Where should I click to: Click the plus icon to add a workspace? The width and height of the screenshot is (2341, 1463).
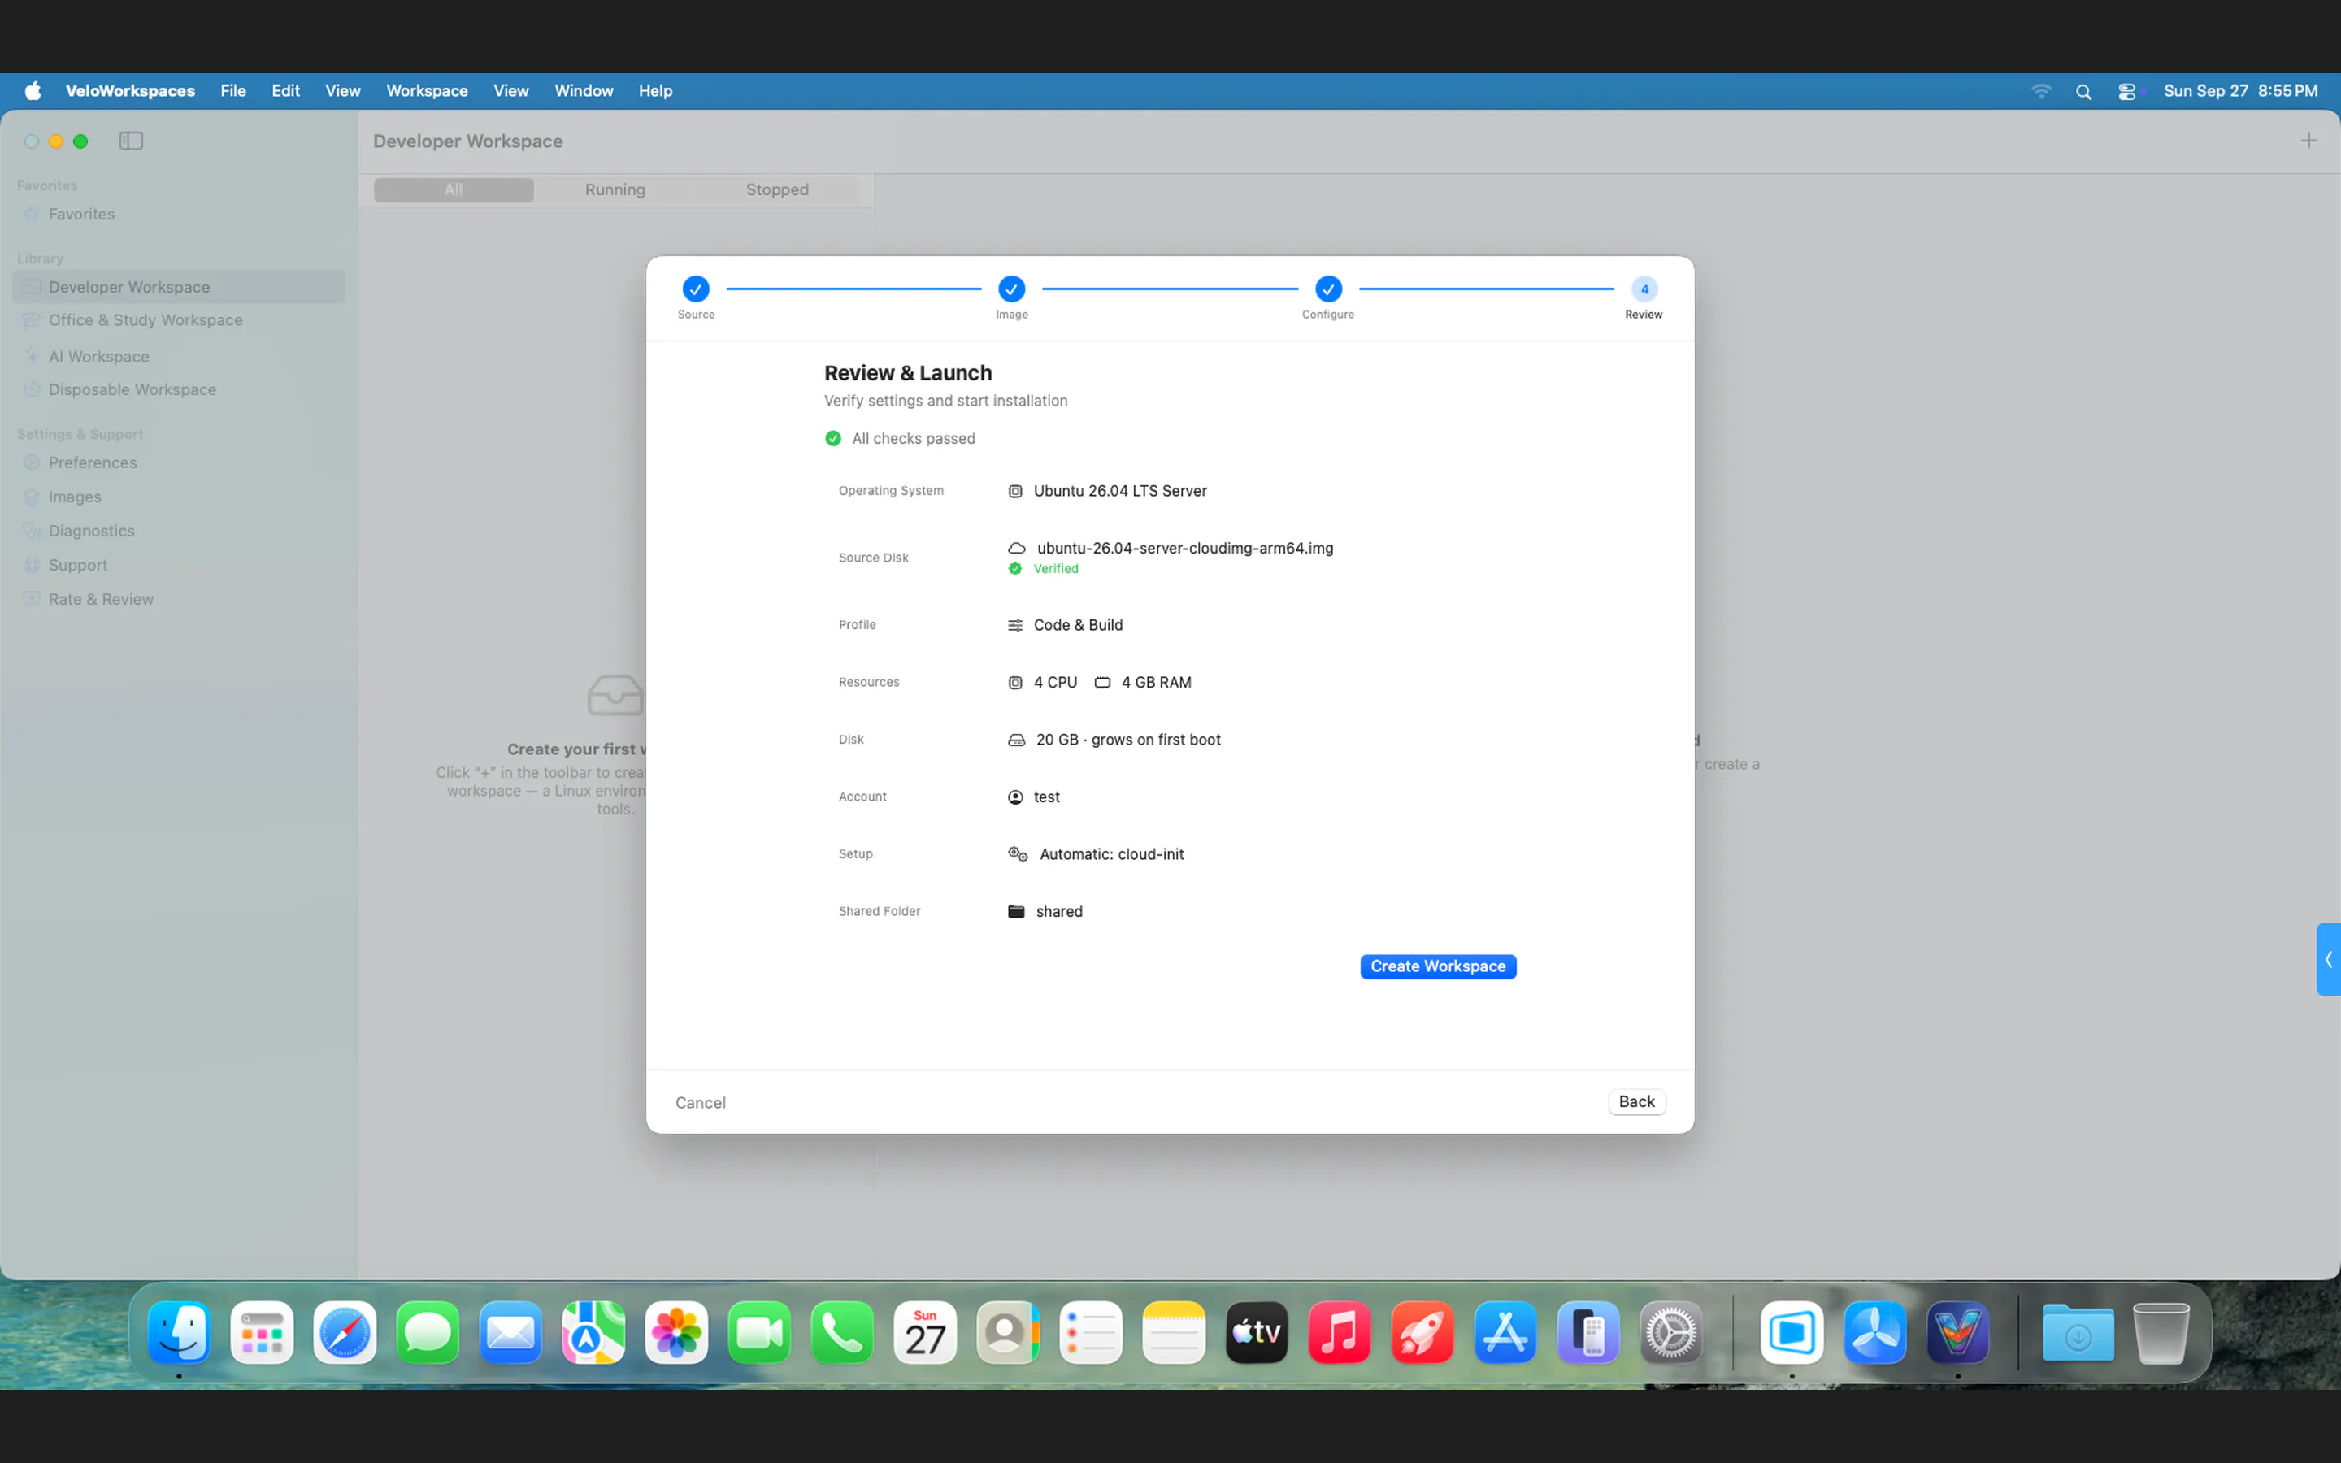2308,141
